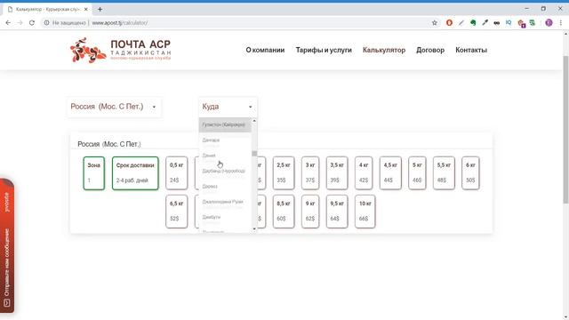Open the purple profile avatar

549,22
